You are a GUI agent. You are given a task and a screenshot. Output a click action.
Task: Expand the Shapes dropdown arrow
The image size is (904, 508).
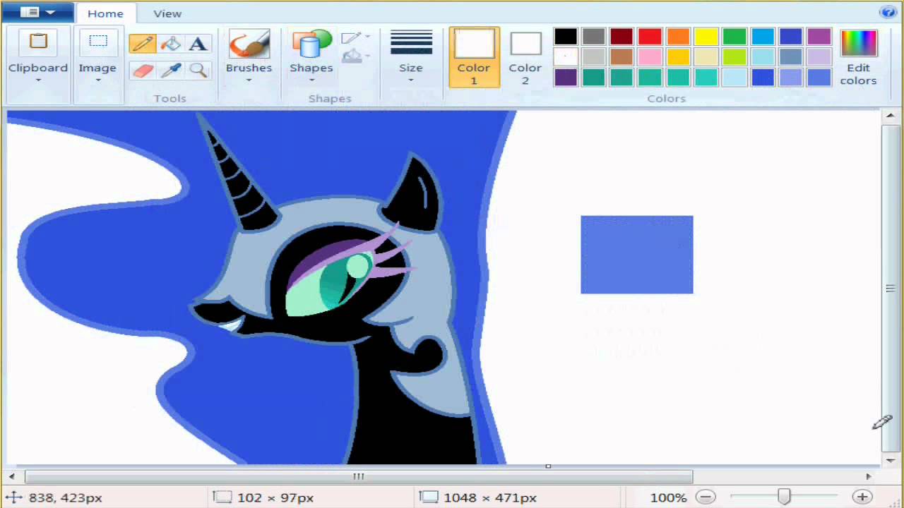pyautogui.click(x=311, y=80)
